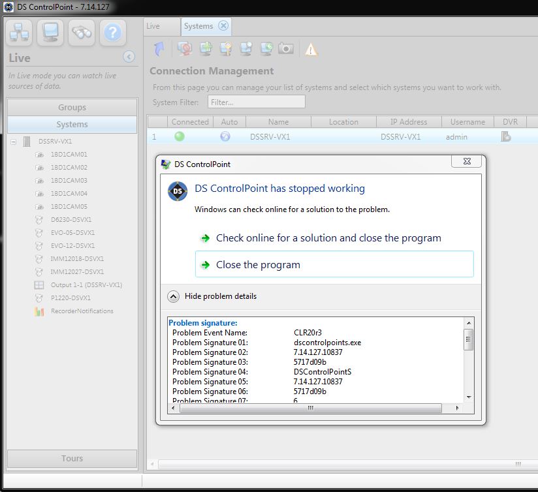This screenshot has width=538, height=492.
Task: Click inside the System Filter field
Action: (256, 101)
